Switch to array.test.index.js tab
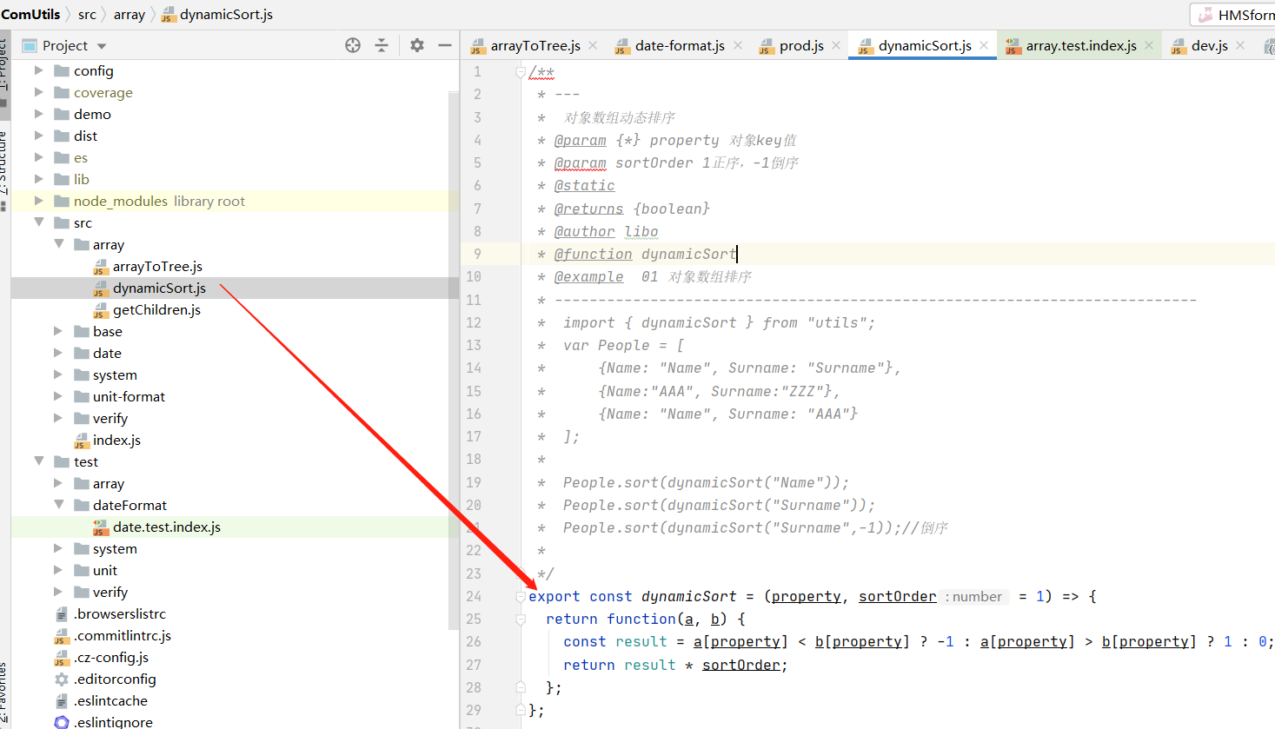1275x729 pixels. 1080,45
